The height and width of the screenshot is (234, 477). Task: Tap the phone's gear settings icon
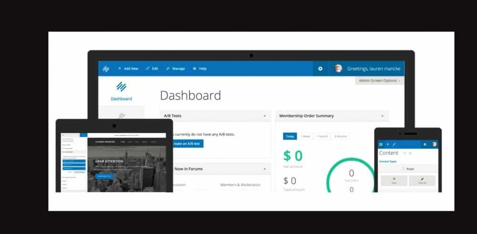425,144
